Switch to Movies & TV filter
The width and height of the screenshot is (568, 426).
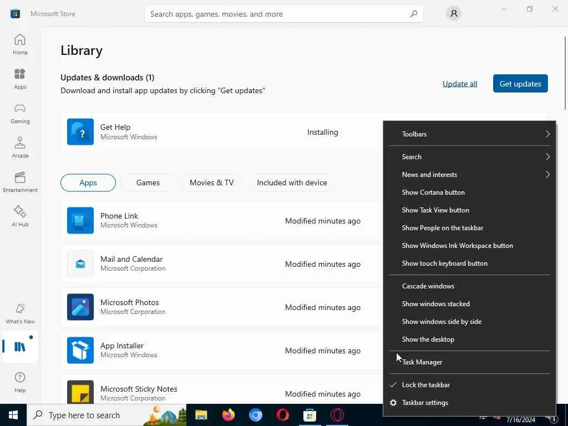211,182
